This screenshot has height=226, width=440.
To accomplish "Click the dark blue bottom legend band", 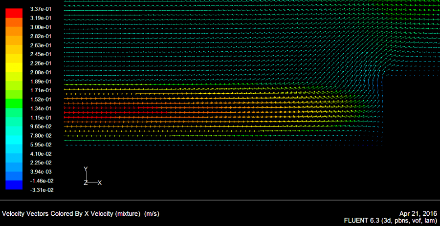I will 14,185.
